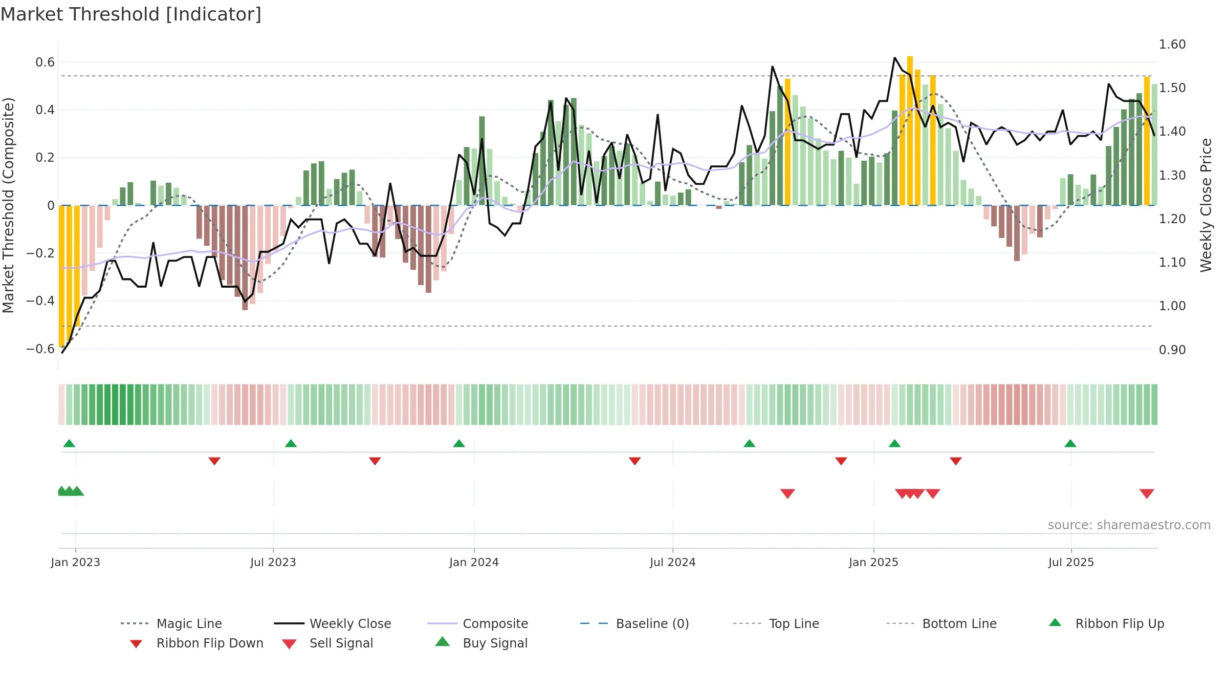Screen dimensions: 1228x691
Task: Toggle the Sell Signal legend entry
Action: tap(327, 643)
